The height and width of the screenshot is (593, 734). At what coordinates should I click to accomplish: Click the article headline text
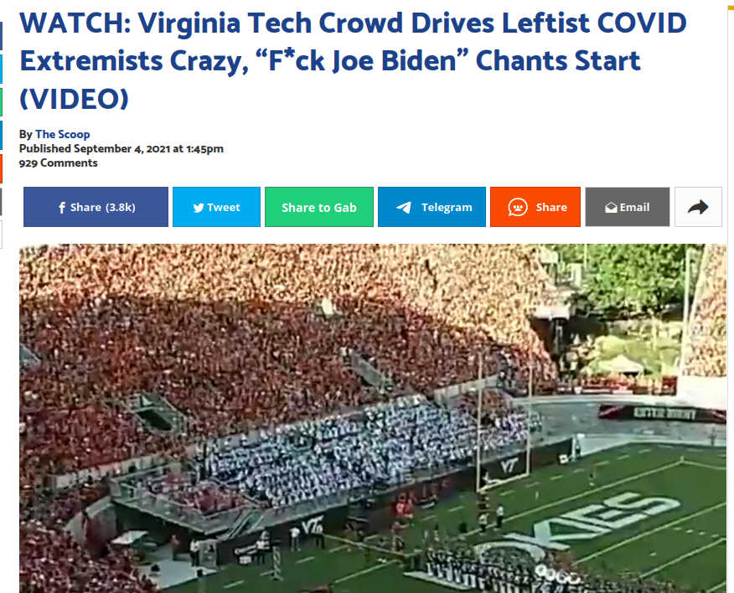pos(353,60)
